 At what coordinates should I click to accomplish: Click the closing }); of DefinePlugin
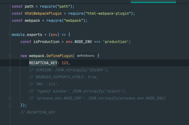pyautogui.click(x=24, y=105)
